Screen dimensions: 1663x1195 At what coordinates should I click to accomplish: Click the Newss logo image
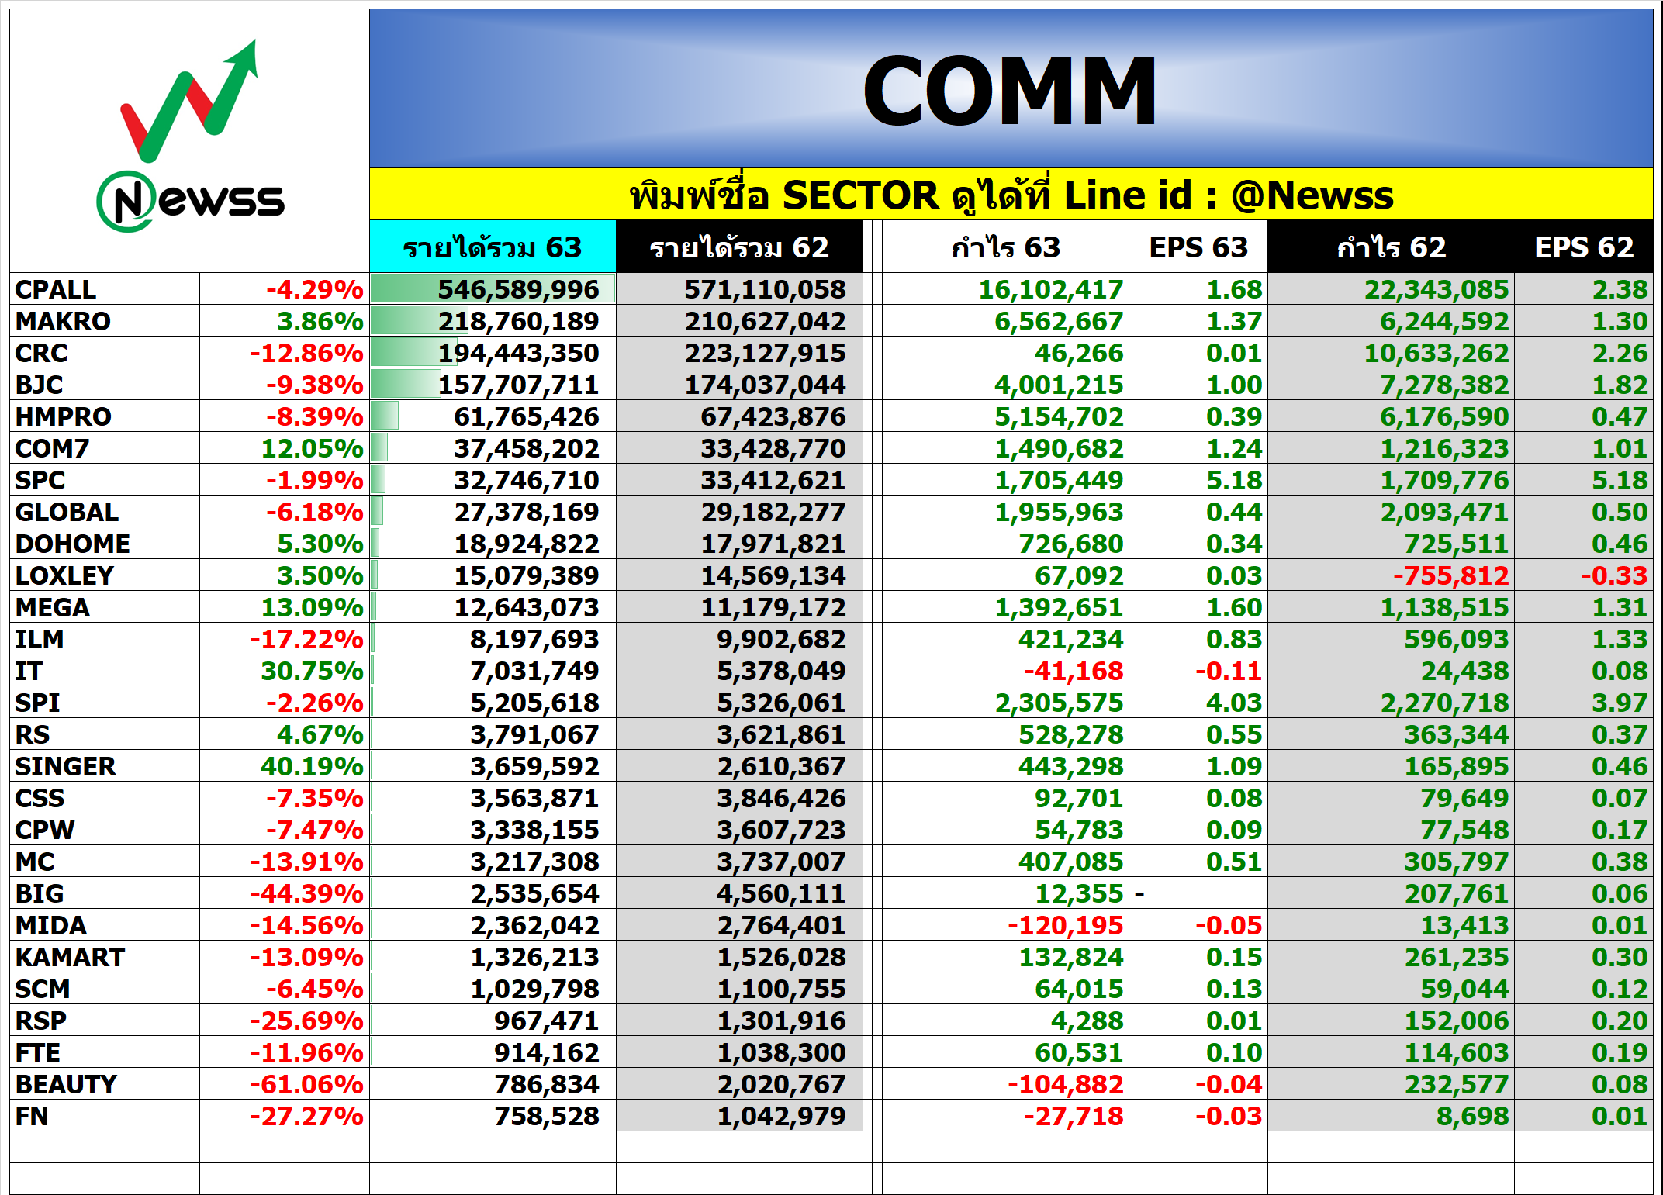(x=190, y=136)
